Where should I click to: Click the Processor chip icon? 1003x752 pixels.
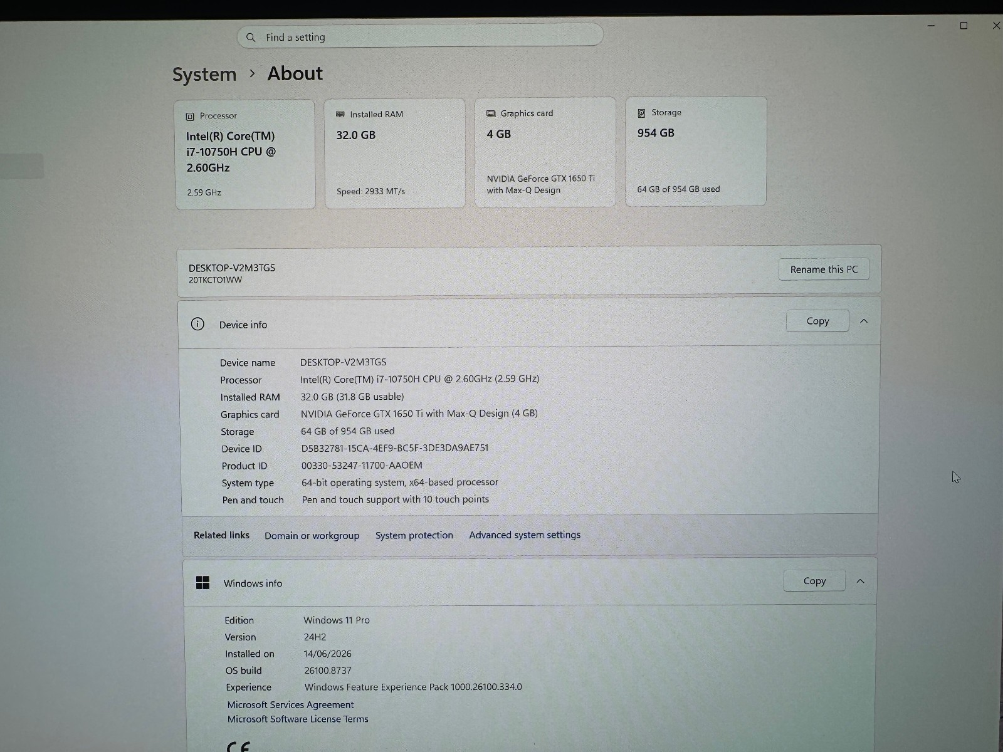click(x=190, y=117)
